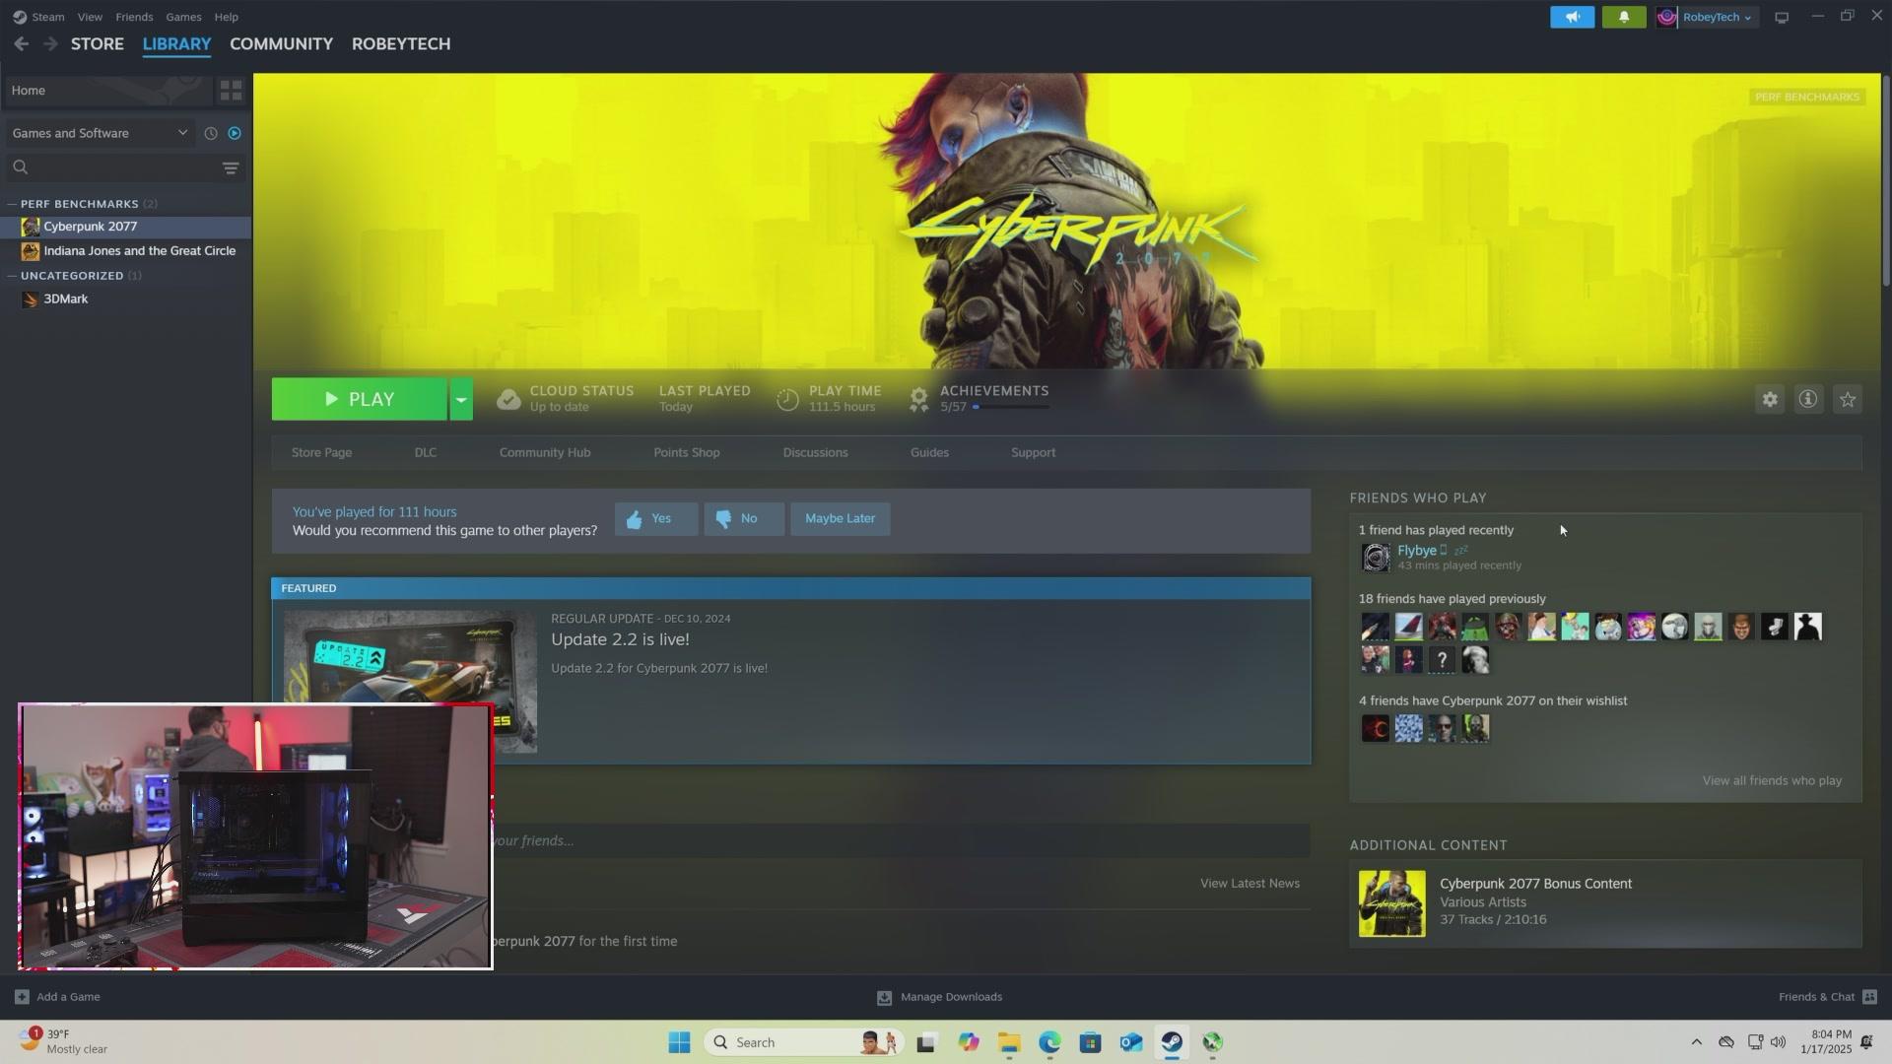Expand the PLAY button launch options arrow

461,399
